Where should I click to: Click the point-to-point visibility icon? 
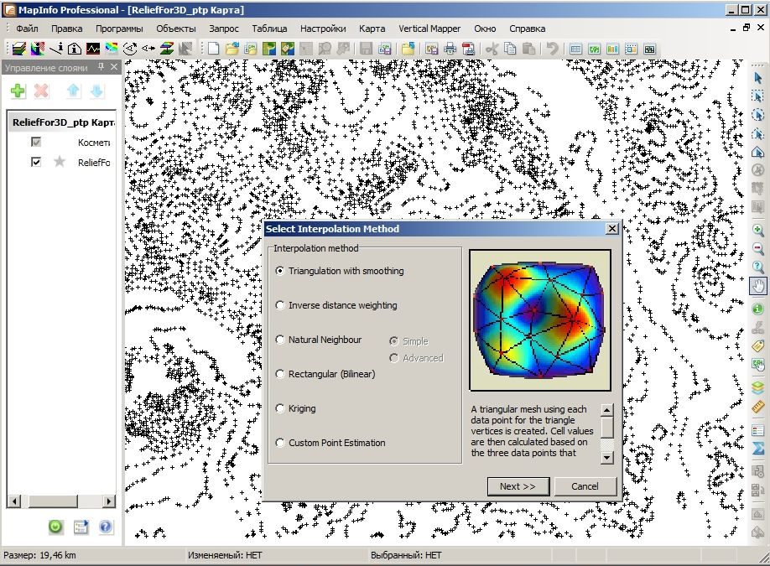pos(148,49)
